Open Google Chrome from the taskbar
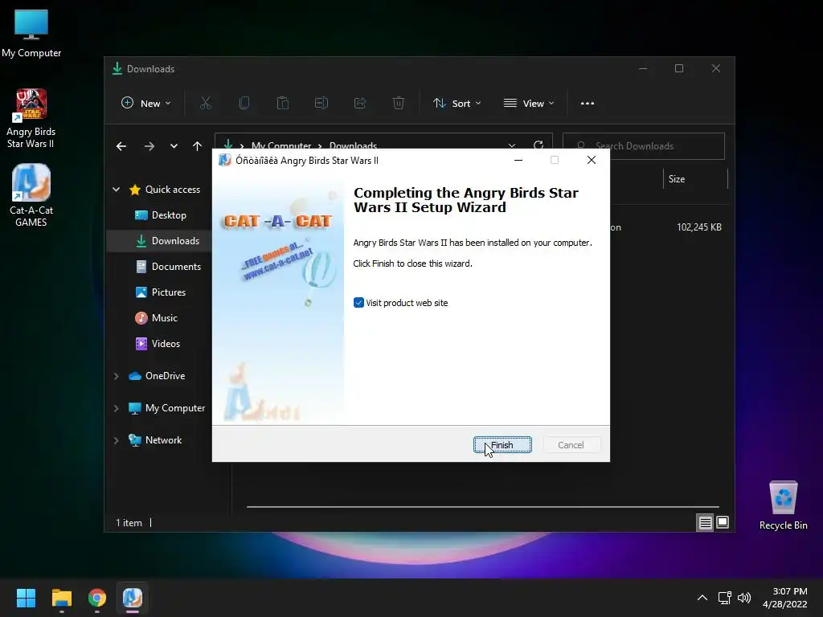 tap(97, 598)
